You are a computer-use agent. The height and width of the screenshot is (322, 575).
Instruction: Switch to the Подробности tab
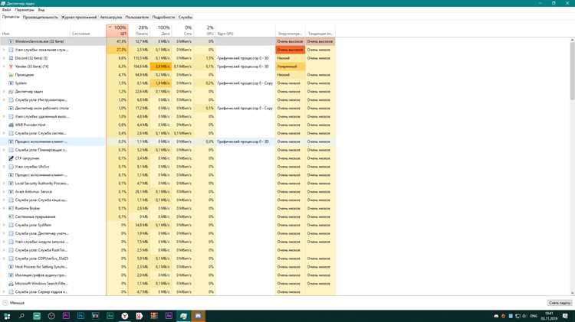coord(163,17)
